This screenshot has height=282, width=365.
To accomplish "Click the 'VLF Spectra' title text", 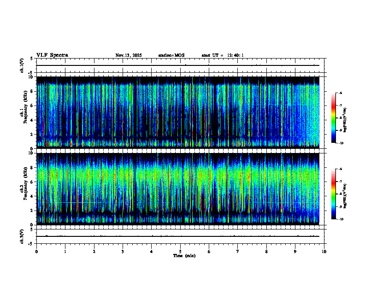I will [x=52, y=55].
